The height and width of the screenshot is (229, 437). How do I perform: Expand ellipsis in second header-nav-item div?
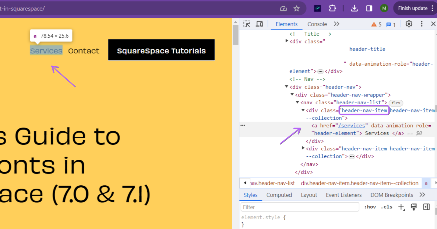coord(352,157)
